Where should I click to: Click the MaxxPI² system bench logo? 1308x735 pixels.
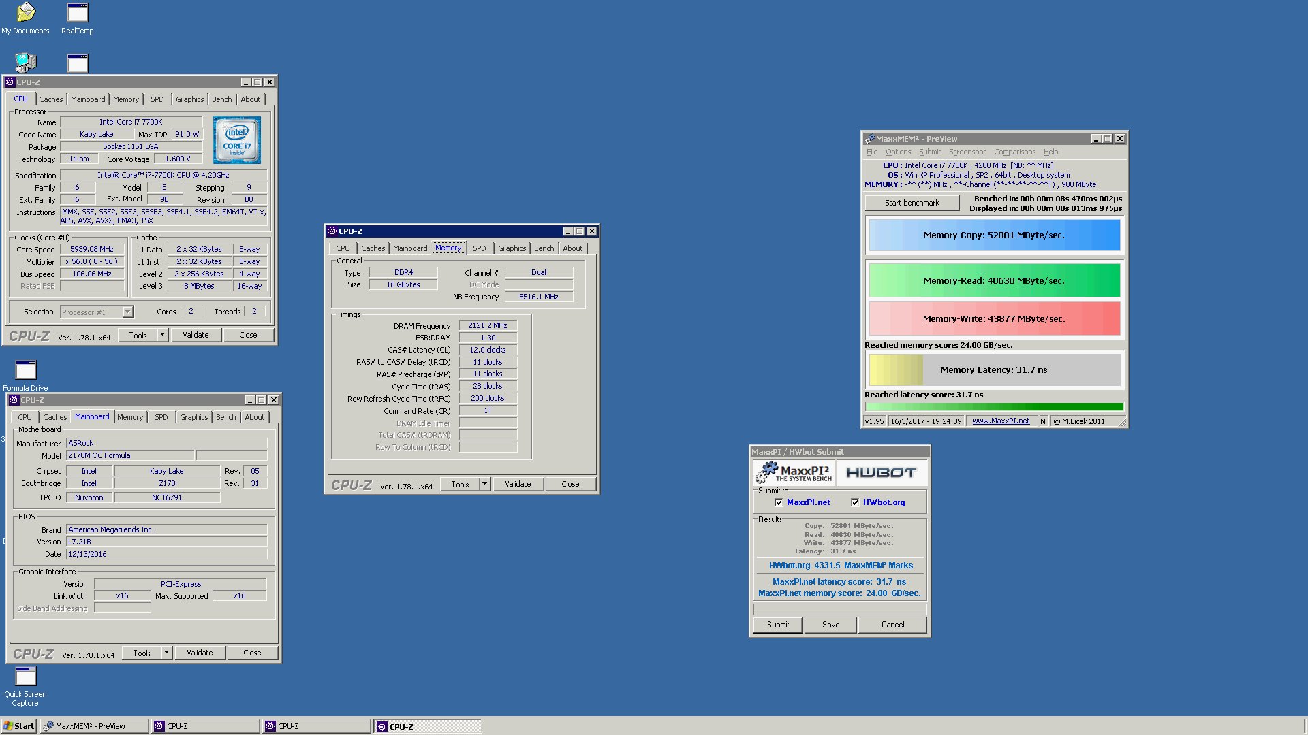pyautogui.click(x=794, y=472)
